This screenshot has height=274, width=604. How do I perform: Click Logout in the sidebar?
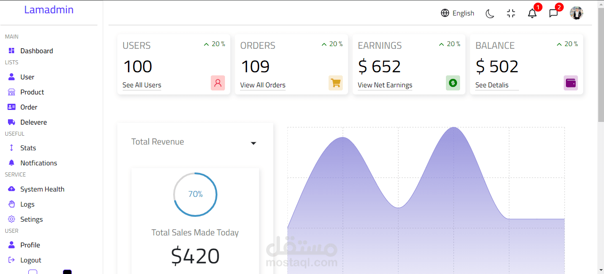click(31, 260)
